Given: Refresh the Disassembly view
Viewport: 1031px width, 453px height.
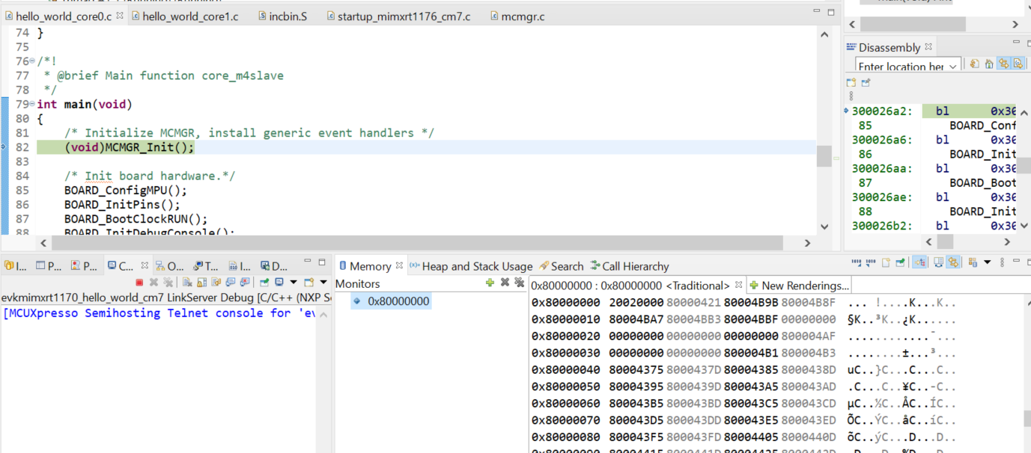Looking at the screenshot, I should [974, 64].
